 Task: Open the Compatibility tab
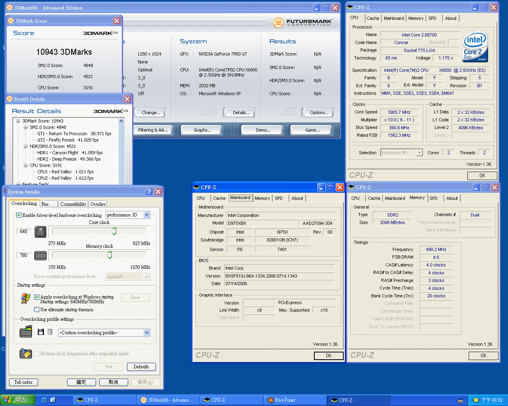tap(73, 204)
